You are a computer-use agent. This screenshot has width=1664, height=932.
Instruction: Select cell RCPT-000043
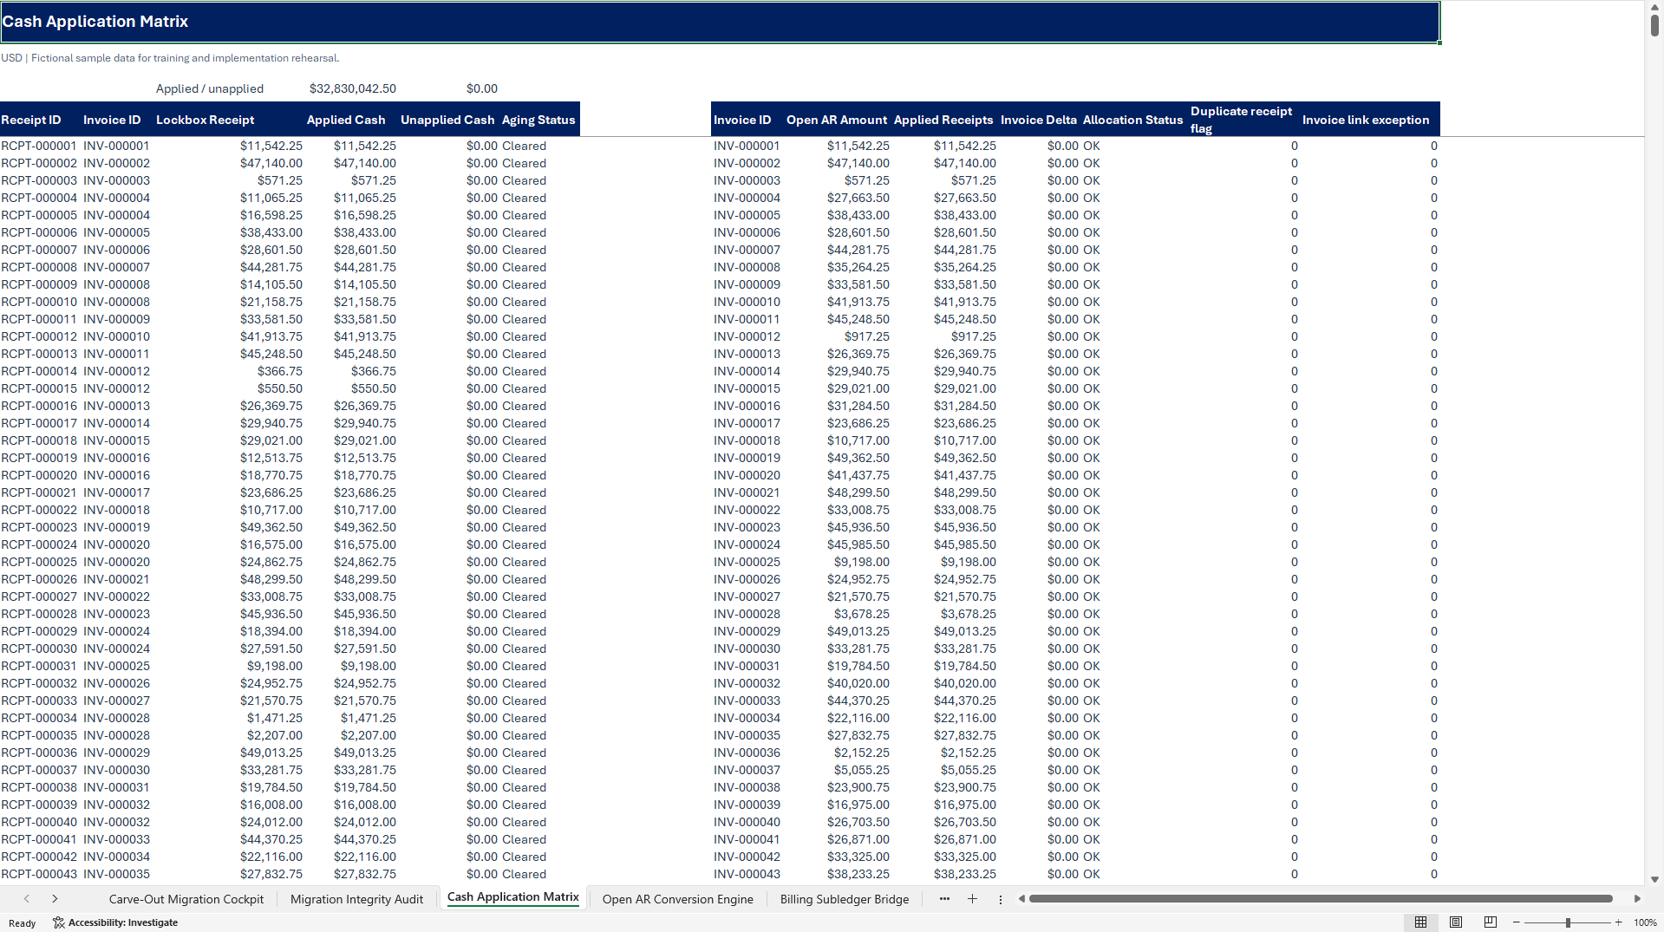coord(39,874)
